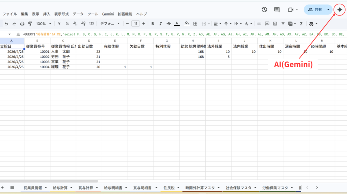Select the paint format roller tool
Screen dimensions: 347x194
tap(30, 24)
